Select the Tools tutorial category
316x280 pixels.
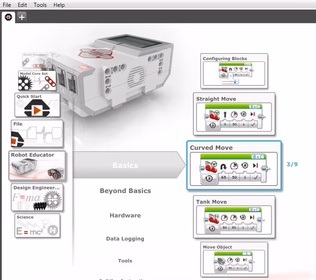pyautogui.click(x=125, y=261)
